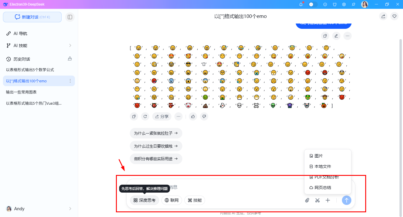Expand AI 技能 chevron
Image resolution: width=403 pixels, height=217 pixels.
coord(70,46)
